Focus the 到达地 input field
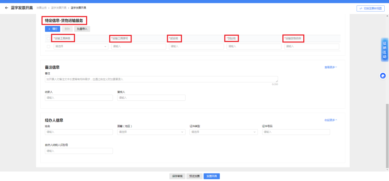 click(254, 46)
